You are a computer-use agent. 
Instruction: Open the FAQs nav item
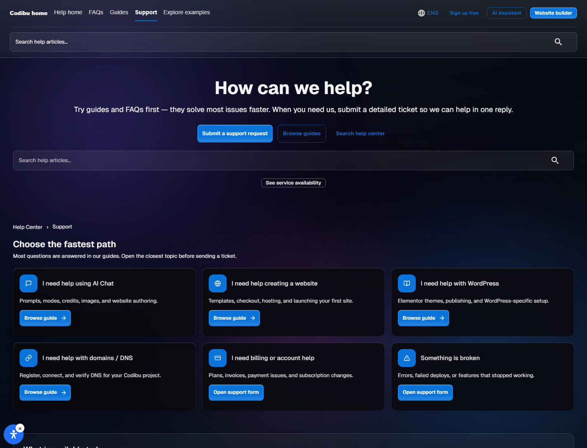[x=96, y=12]
